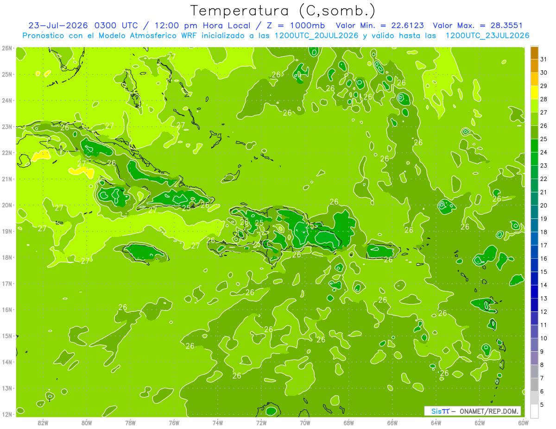Viewport: 556px width, 429px height.
Task: Pick the light gray legend swatch between 5 and 6
Action: click(x=534, y=398)
